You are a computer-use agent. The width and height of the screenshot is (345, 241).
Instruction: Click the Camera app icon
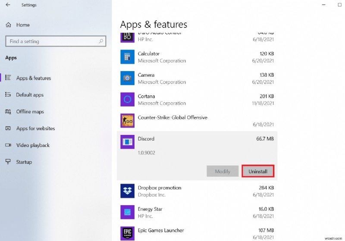[x=127, y=78]
